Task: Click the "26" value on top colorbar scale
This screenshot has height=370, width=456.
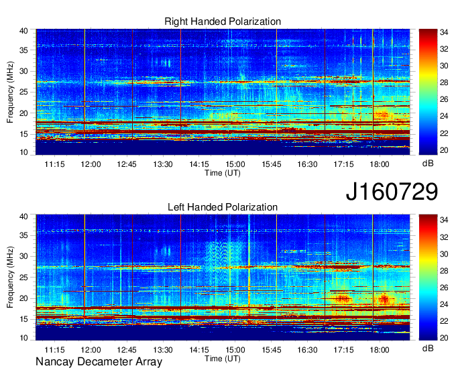Action: pyautogui.click(x=444, y=99)
